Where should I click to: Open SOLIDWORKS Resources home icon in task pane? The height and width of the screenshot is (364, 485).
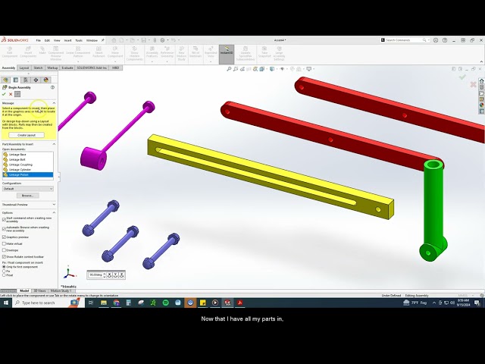click(x=482, y=81)
